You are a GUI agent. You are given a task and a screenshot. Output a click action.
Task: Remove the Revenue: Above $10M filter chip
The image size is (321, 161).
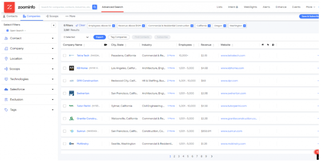[x=143, y=26]
